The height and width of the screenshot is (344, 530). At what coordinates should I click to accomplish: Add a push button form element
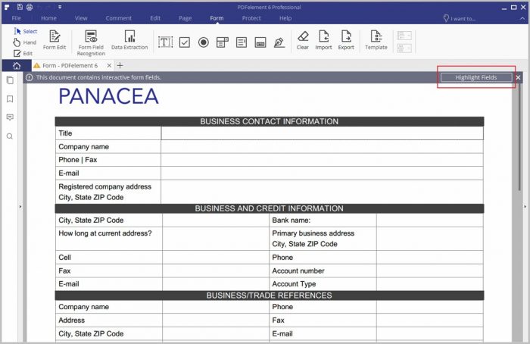click(x=260, y=42)
